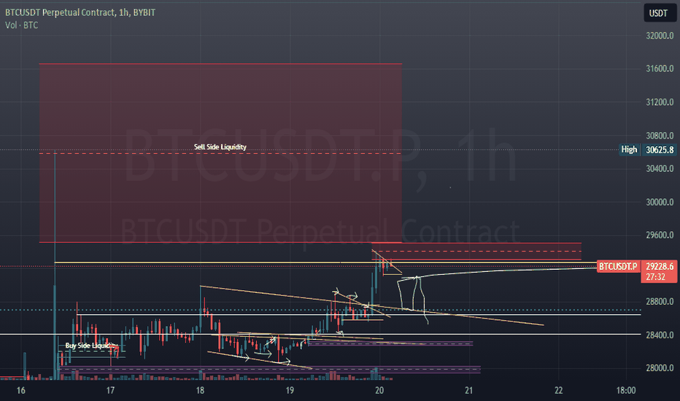Click date 19 on time axis

point(290,391)
